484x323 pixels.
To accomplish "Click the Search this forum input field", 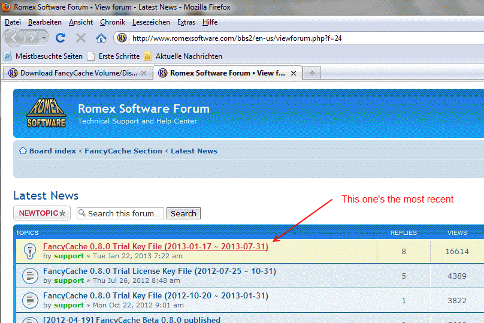I will (120, 213).
